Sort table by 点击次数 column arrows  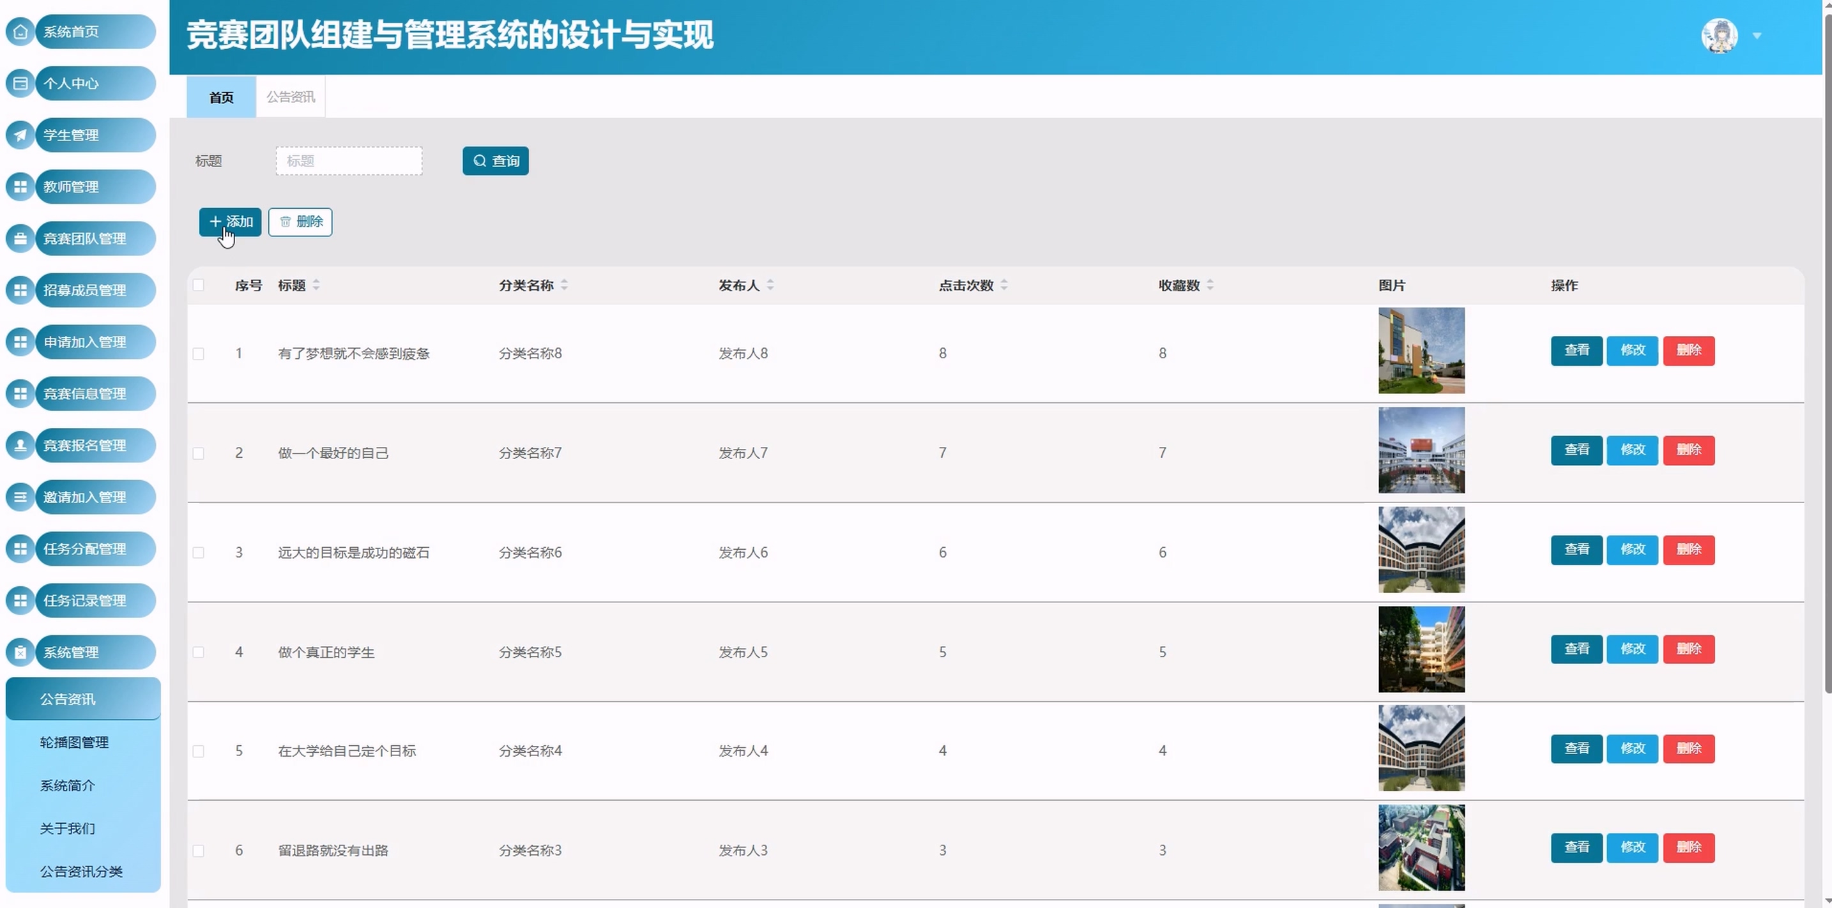tap(1004, 285)
